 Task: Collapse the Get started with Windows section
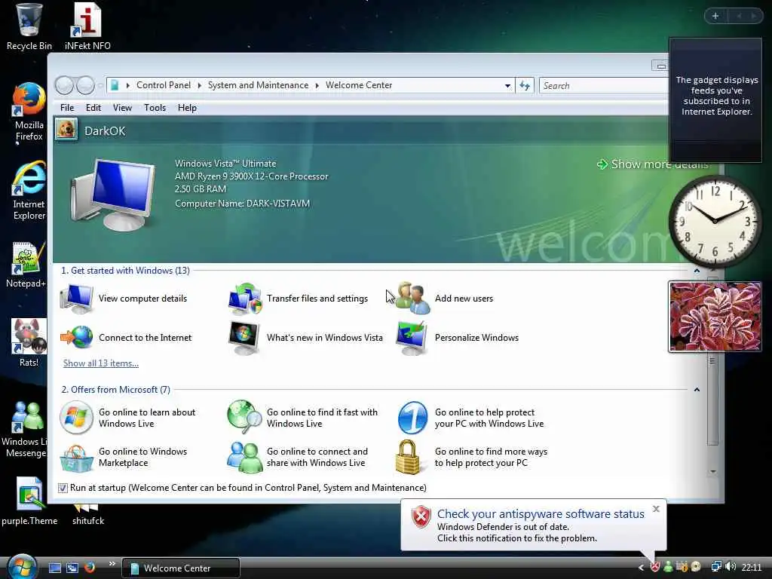coord(697,271)
